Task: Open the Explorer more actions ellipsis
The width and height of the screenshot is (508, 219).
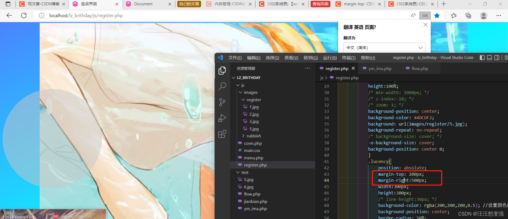Action: [307, 68]
